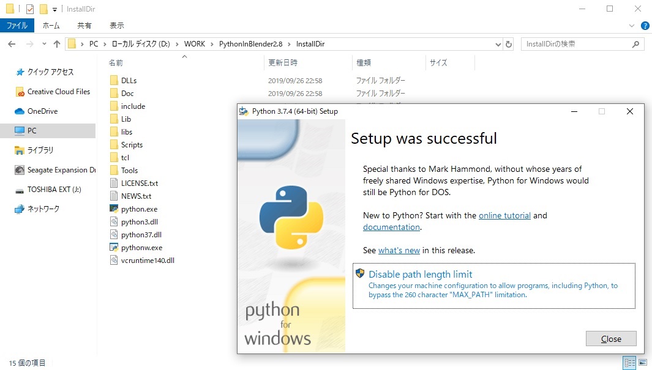Open the 共有 ribbon tab
This screenshot has width=652, height=370.
[x=84, y=26]
